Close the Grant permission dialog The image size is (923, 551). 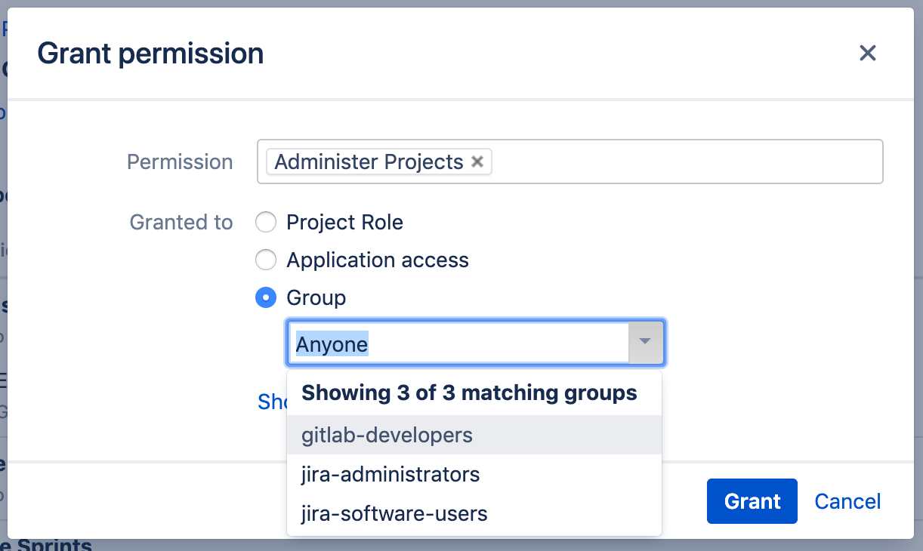[867, 53]
